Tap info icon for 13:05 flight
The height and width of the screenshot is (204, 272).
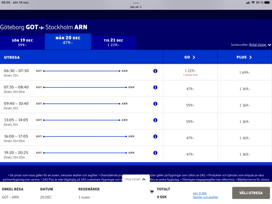tap(155, 120)
